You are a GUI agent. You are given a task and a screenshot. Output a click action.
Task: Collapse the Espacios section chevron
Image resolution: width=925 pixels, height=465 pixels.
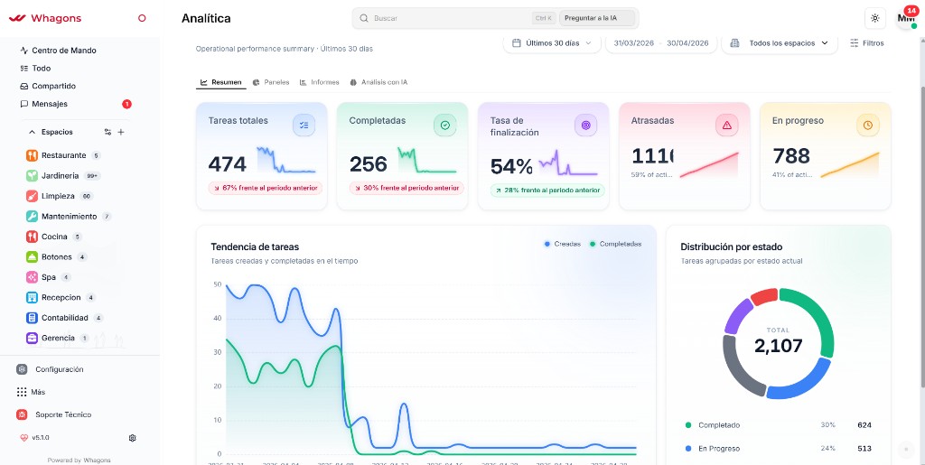click(32, 132)
